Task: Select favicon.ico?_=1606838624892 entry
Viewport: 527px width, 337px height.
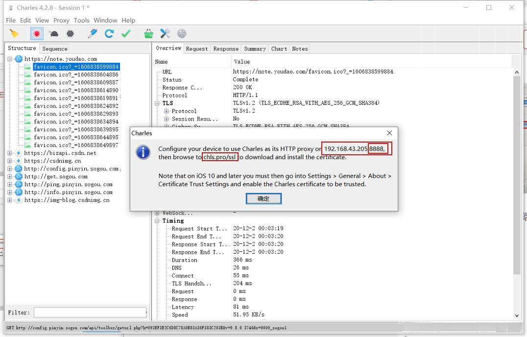Action: tap(76, 106)
